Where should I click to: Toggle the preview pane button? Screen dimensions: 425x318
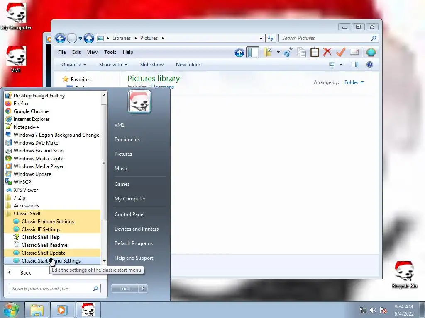point(355,65)
